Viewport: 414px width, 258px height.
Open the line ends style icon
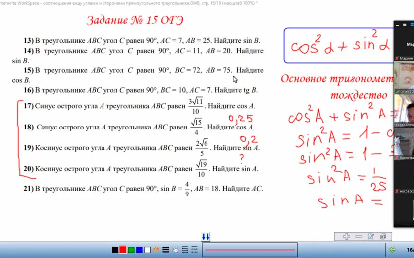[185, 250]
